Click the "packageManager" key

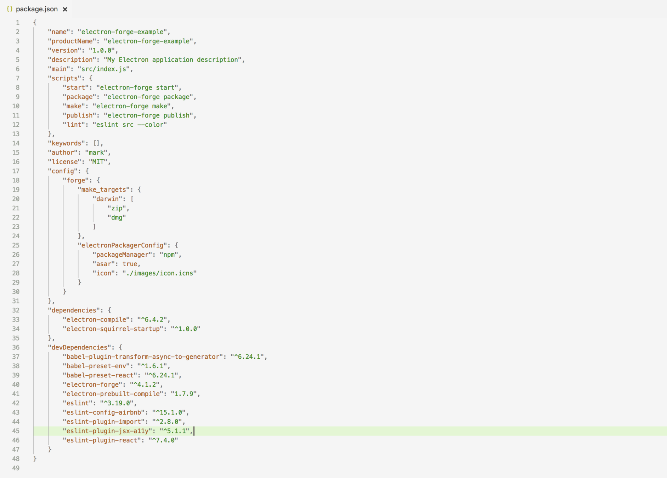tap(122, 255)
